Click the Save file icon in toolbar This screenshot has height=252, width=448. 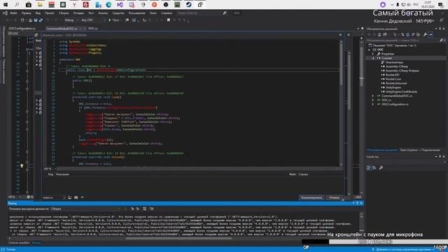(36, 20)
